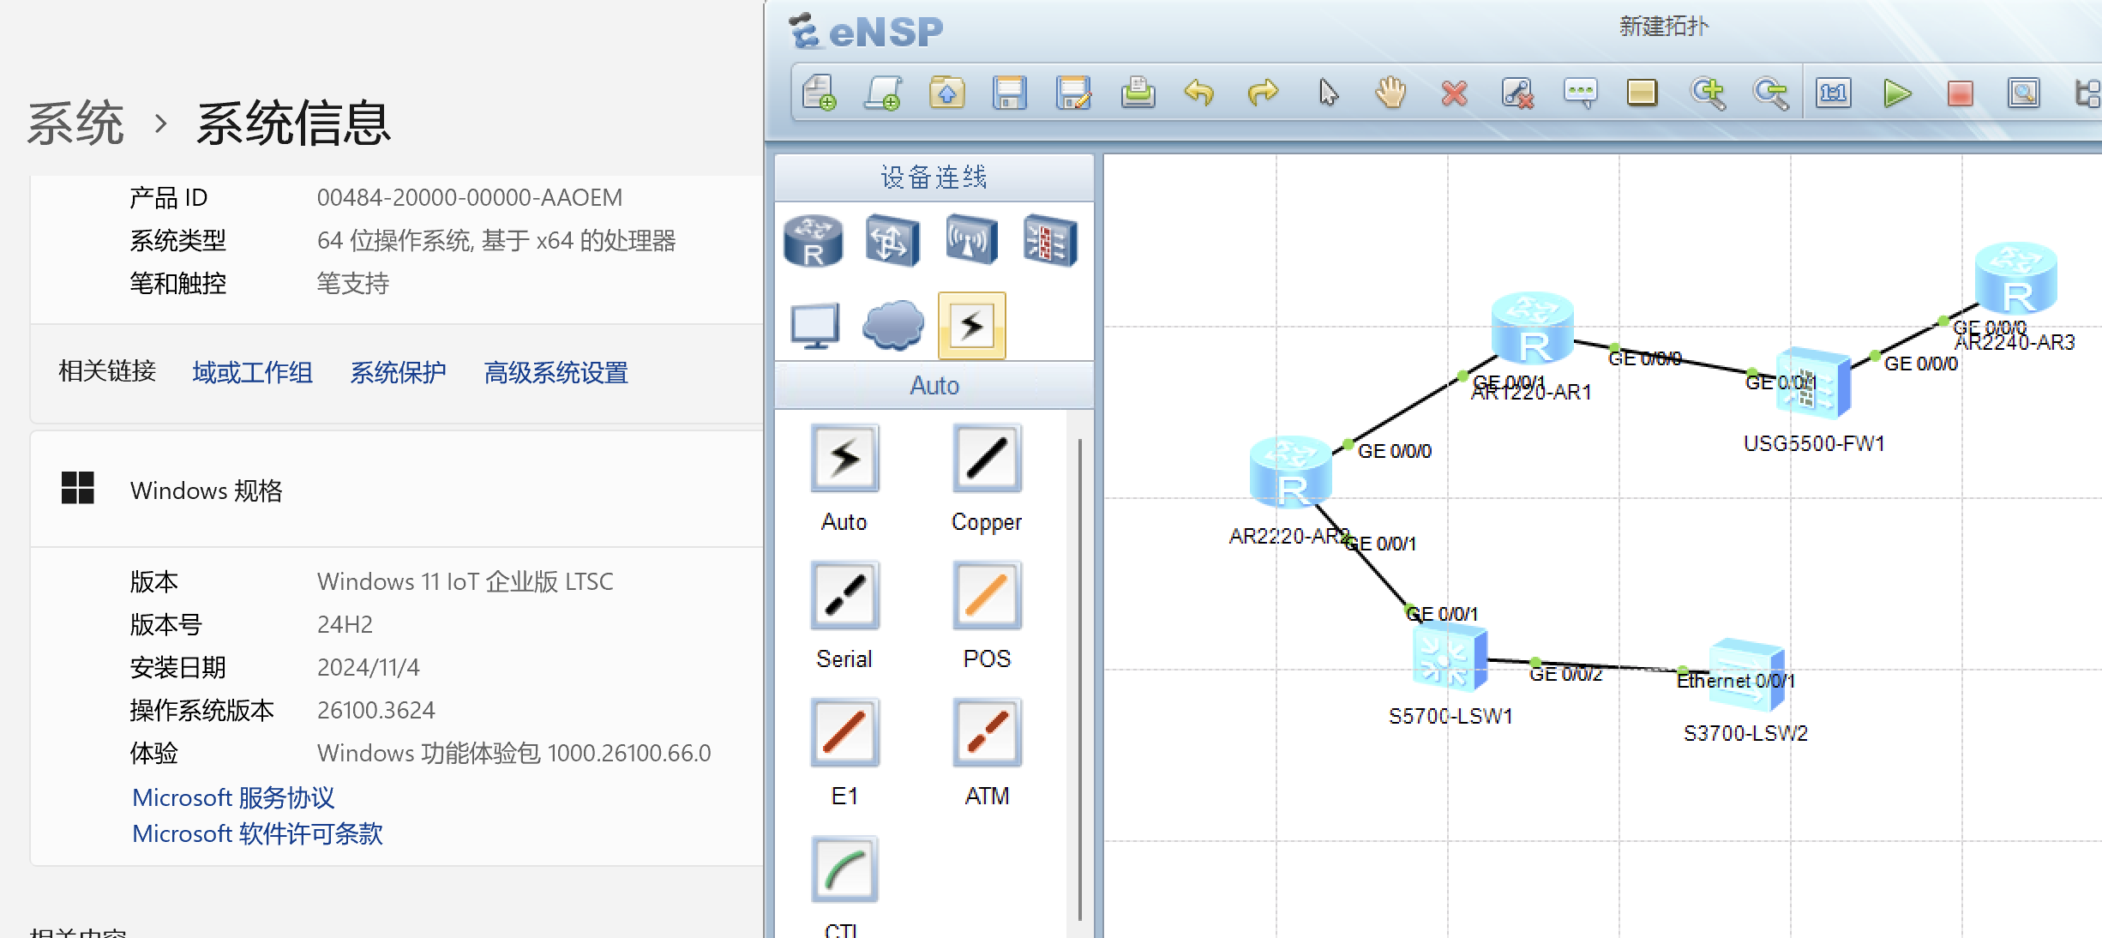Click the Ethernet 0/0/1 port label on canvas
Viewport: 2102px width, 938px height.
[1736, 681]
